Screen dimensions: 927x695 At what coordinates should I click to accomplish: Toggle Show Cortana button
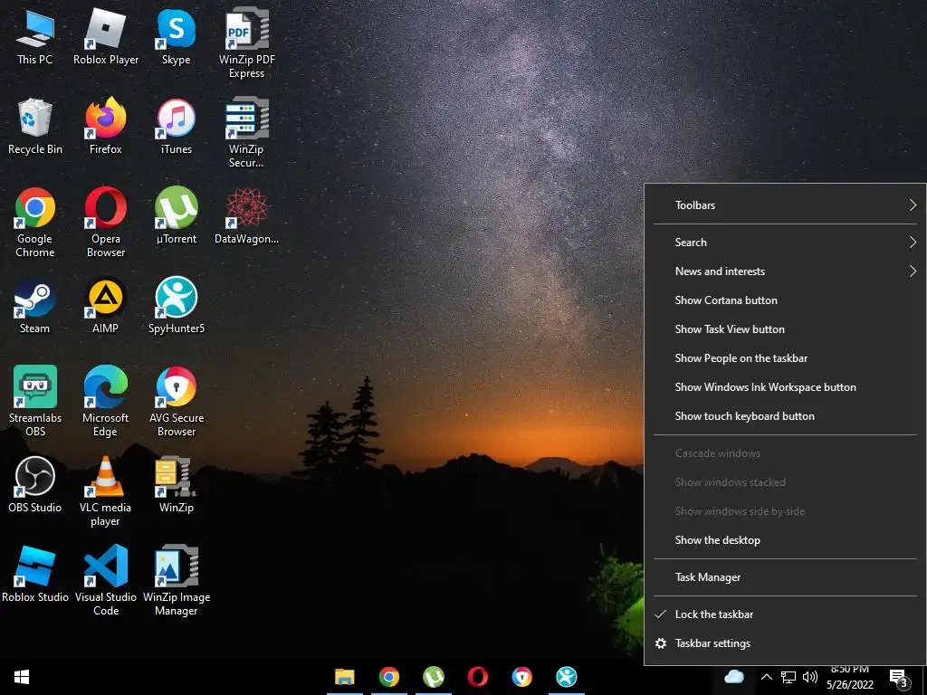click(785, 300)
